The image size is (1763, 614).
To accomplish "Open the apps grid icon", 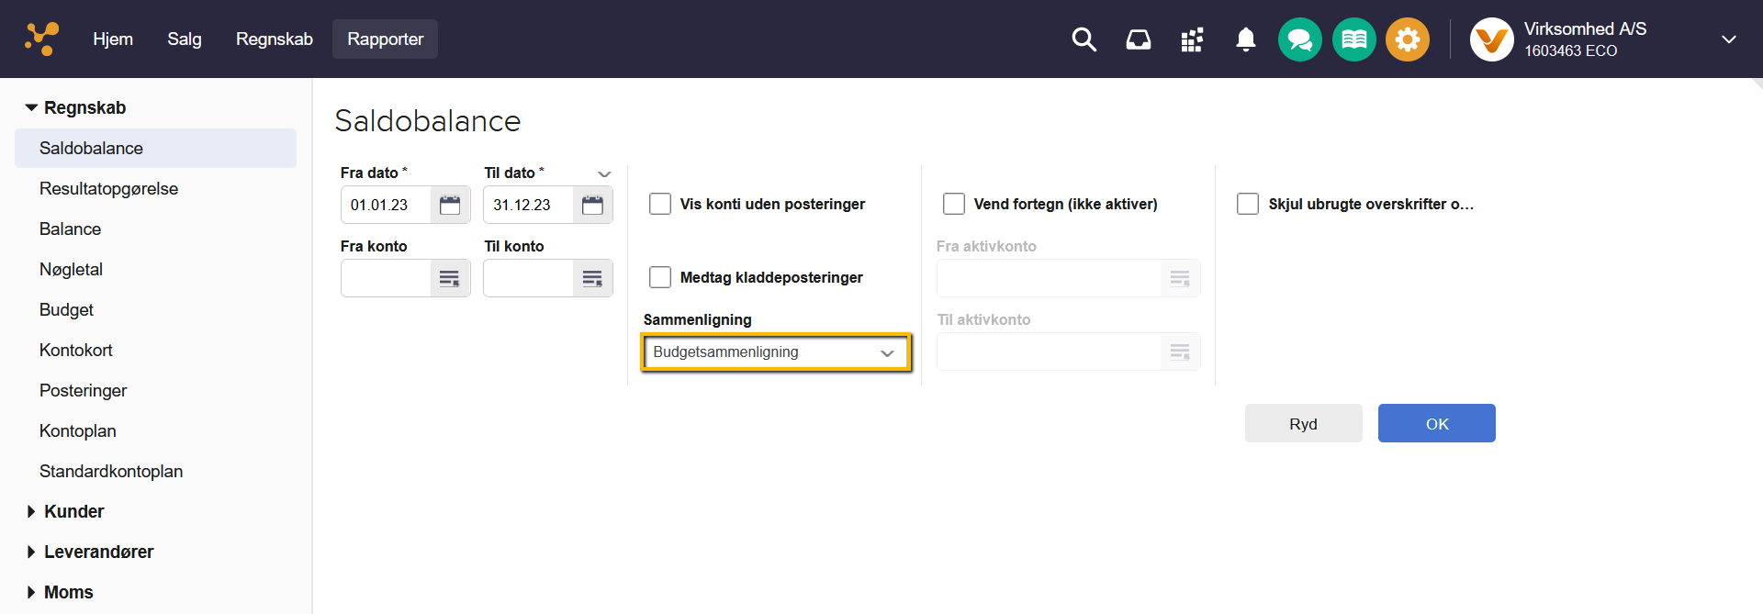I will (1192, 39).
